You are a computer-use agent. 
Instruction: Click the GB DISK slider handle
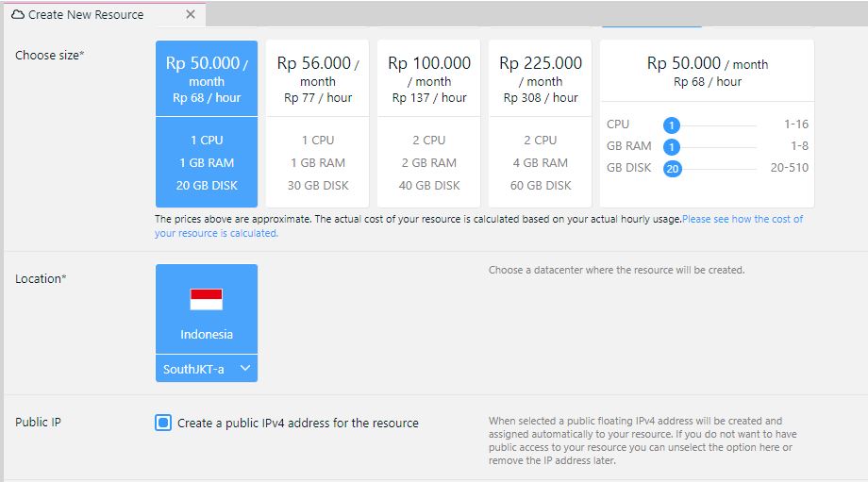[x=672, y=169]
